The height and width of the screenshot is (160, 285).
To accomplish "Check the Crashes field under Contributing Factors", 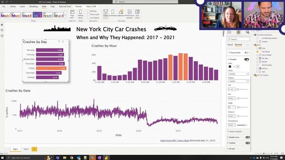I will click(257, 41).
